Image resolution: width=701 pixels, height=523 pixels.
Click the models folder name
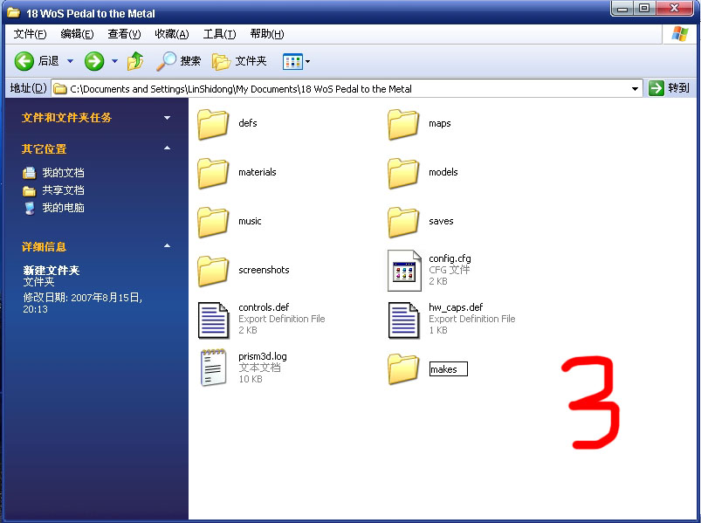coord(443,172)
